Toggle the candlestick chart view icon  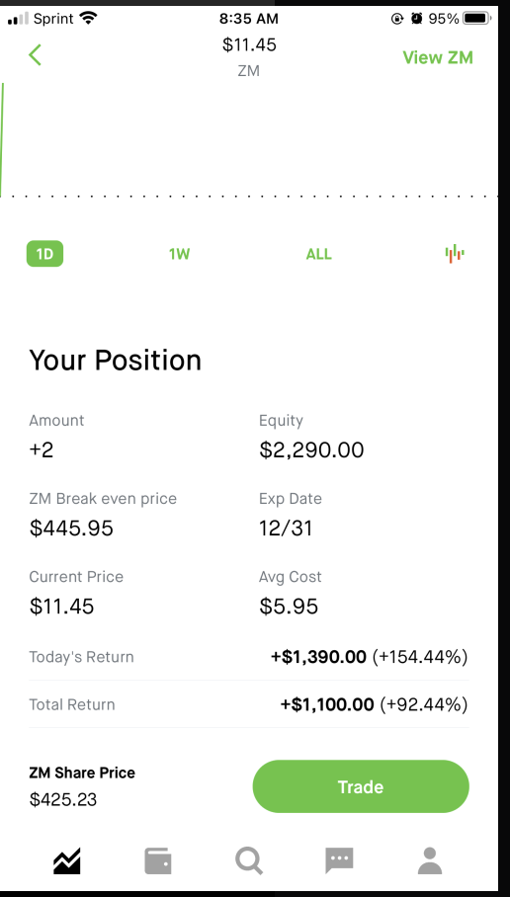(455, 254)
